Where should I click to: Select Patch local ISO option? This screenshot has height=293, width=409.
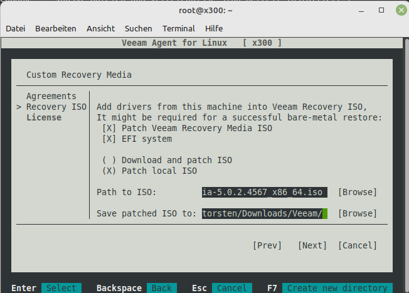coord(149,171)
